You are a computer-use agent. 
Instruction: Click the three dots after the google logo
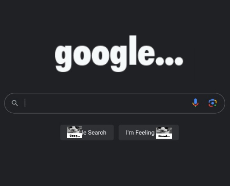(170, 61)
